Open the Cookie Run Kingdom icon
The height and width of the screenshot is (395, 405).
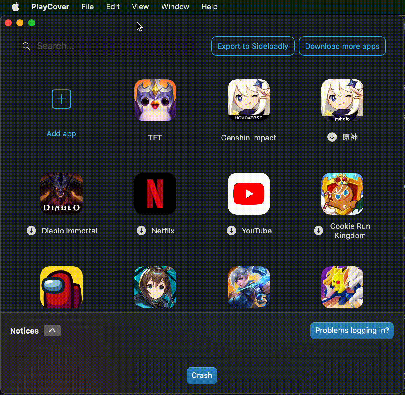click(342, 194)
